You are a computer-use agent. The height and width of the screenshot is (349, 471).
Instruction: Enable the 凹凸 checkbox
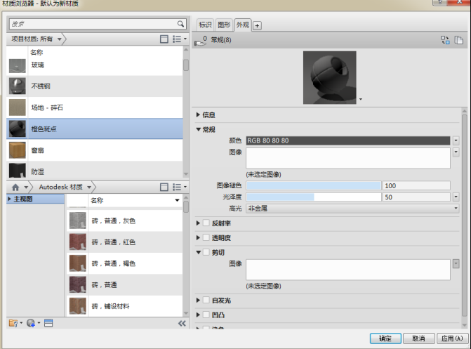click(206, 315)
